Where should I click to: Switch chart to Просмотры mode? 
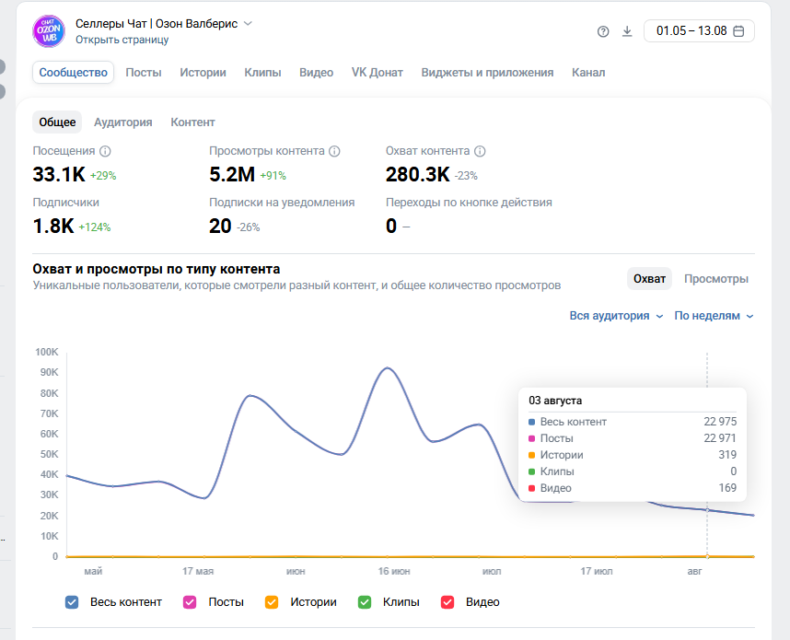pos(716,279)
